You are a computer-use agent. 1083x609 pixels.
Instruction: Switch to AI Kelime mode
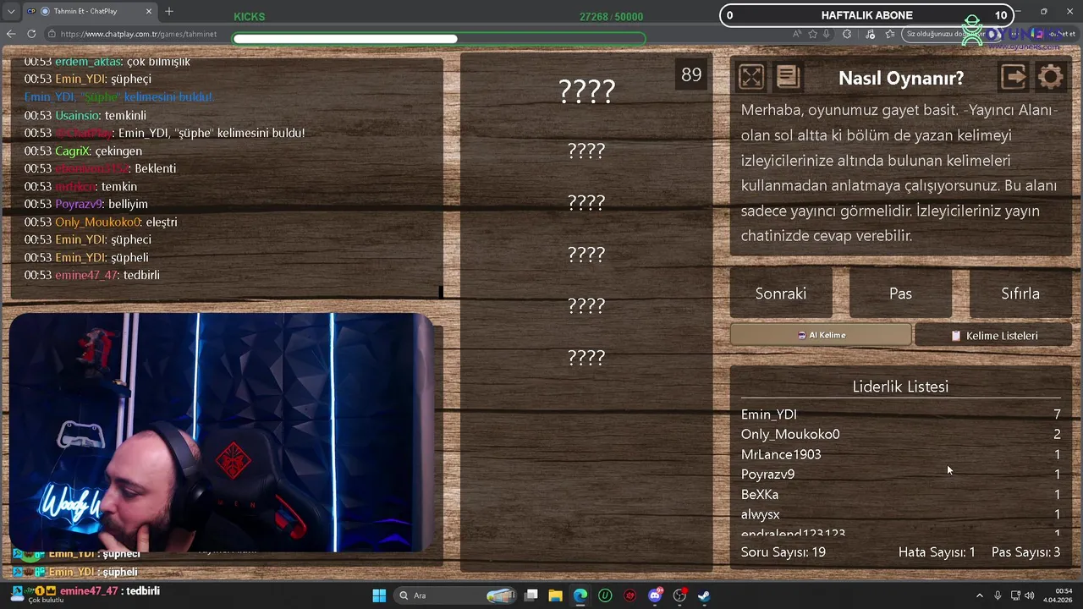(821, 335)
